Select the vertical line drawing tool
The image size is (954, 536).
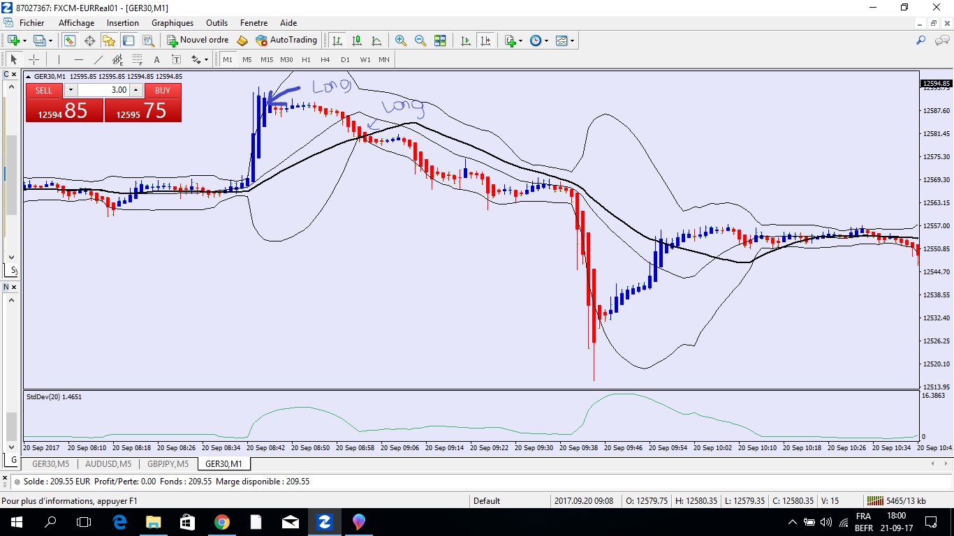click(x=59, y=59)
